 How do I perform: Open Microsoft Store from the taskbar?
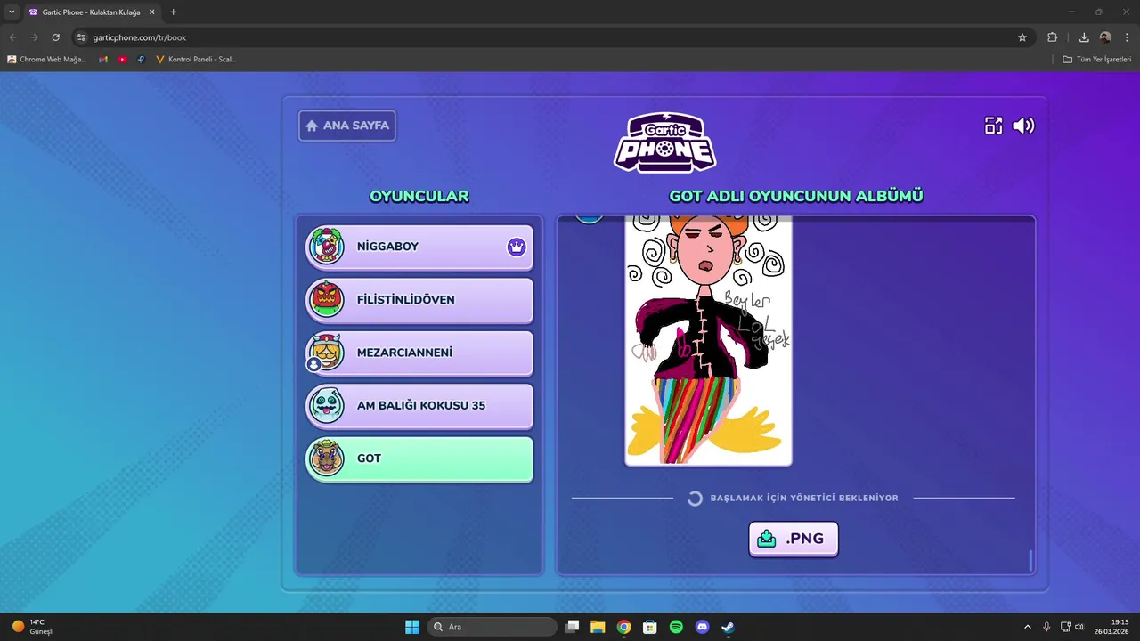[x=650, y=627]
